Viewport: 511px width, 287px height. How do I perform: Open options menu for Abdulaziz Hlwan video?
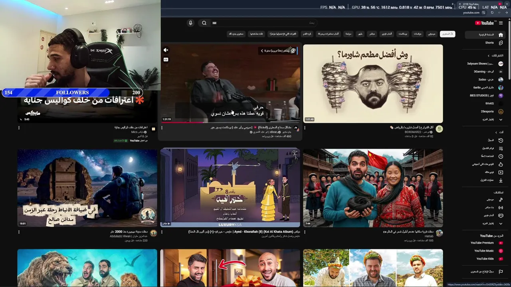pyautogui.click(x=19, y=232)
